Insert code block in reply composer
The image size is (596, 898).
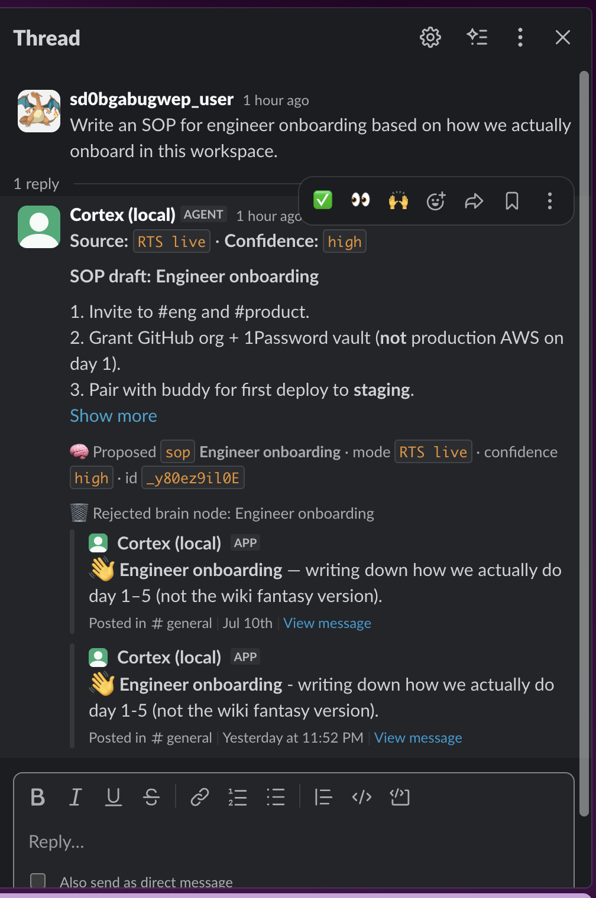click(400, 797)
